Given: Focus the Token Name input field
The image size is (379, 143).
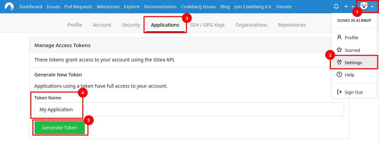Looking at the screenshot, I should coord(189,110).
